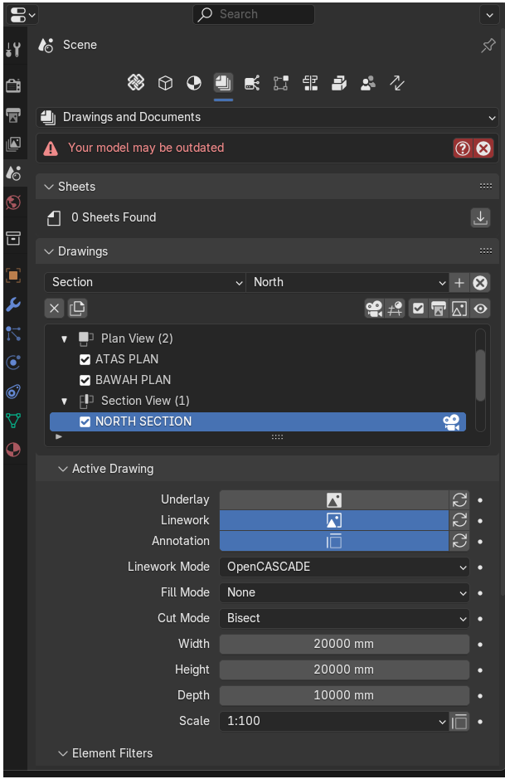Refresh the Underlay with its reload icon
The height and width of the screenshot is (784, 505).
tap(459, 500)
